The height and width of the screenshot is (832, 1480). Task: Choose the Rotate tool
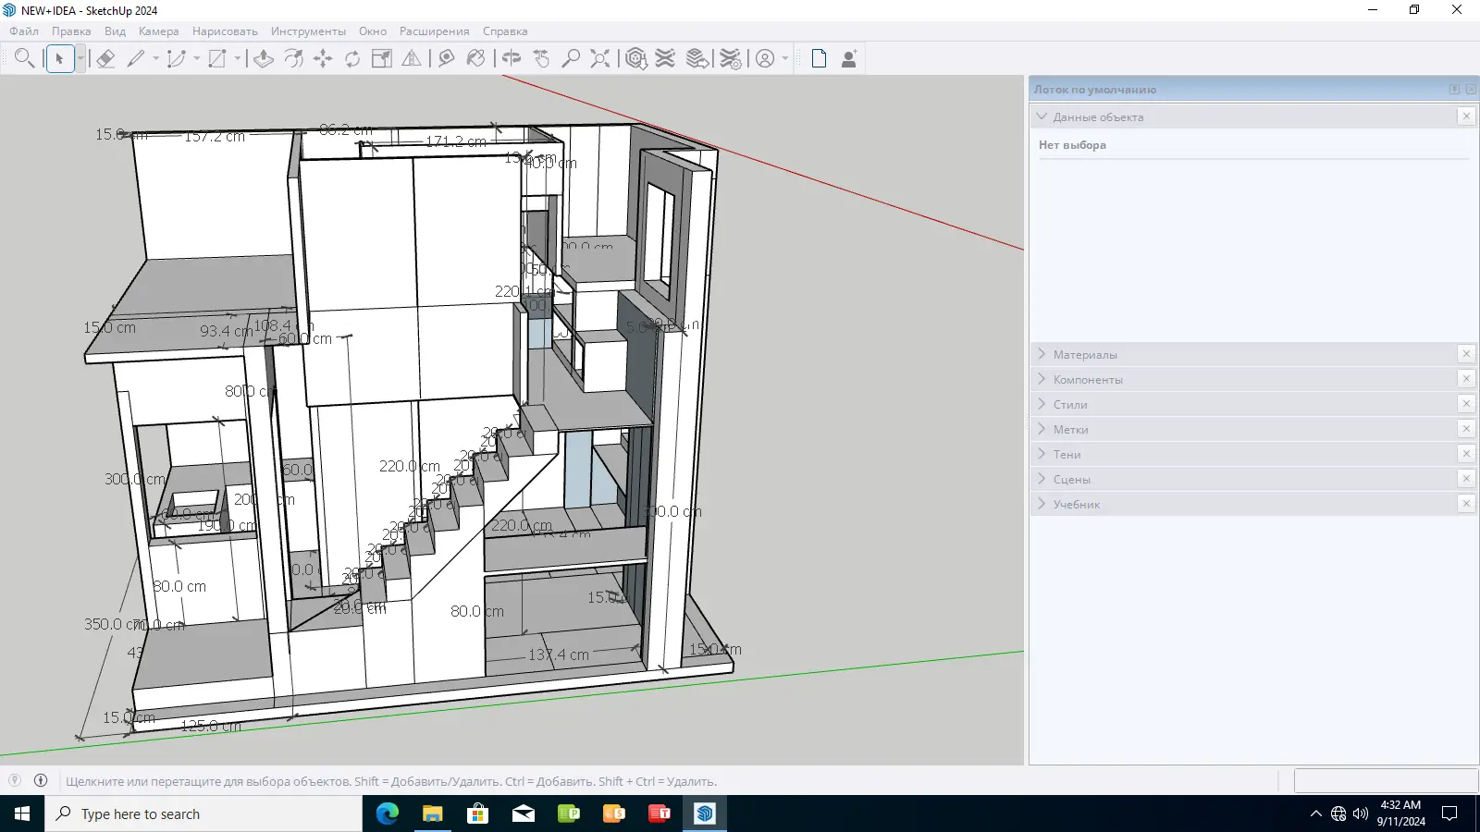352,59
